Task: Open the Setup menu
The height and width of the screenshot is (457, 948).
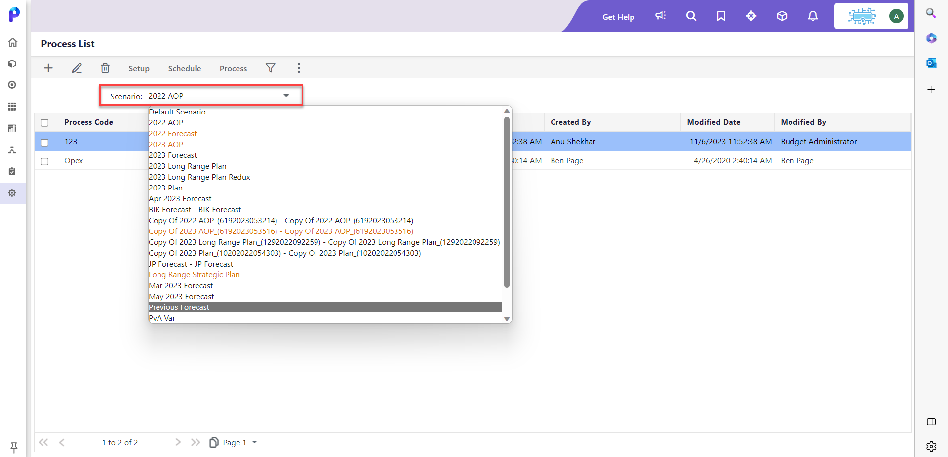Action: pos(139,69)
